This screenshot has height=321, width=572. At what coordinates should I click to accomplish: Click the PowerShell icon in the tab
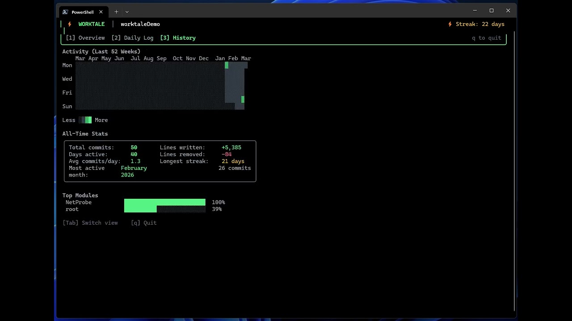point(65,12)
